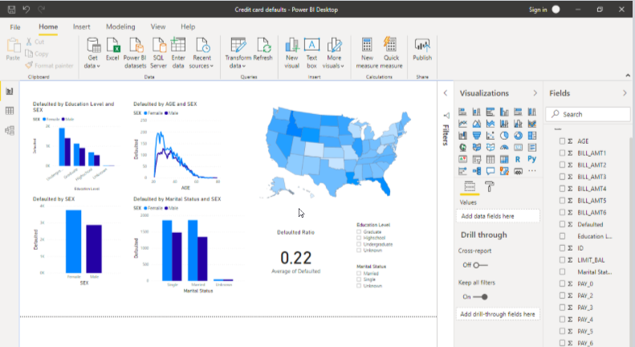The image size is (635, 347).
Task: Choose the filled map visual
Action: (477, 148)
